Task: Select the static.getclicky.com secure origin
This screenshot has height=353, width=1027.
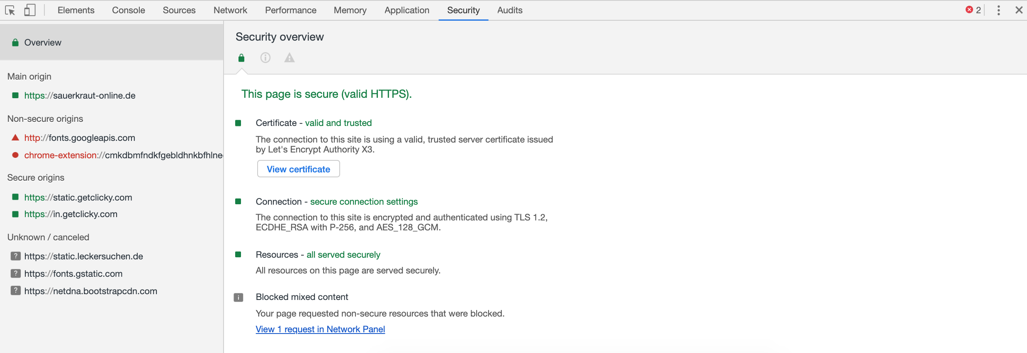Action: [78, 198]
